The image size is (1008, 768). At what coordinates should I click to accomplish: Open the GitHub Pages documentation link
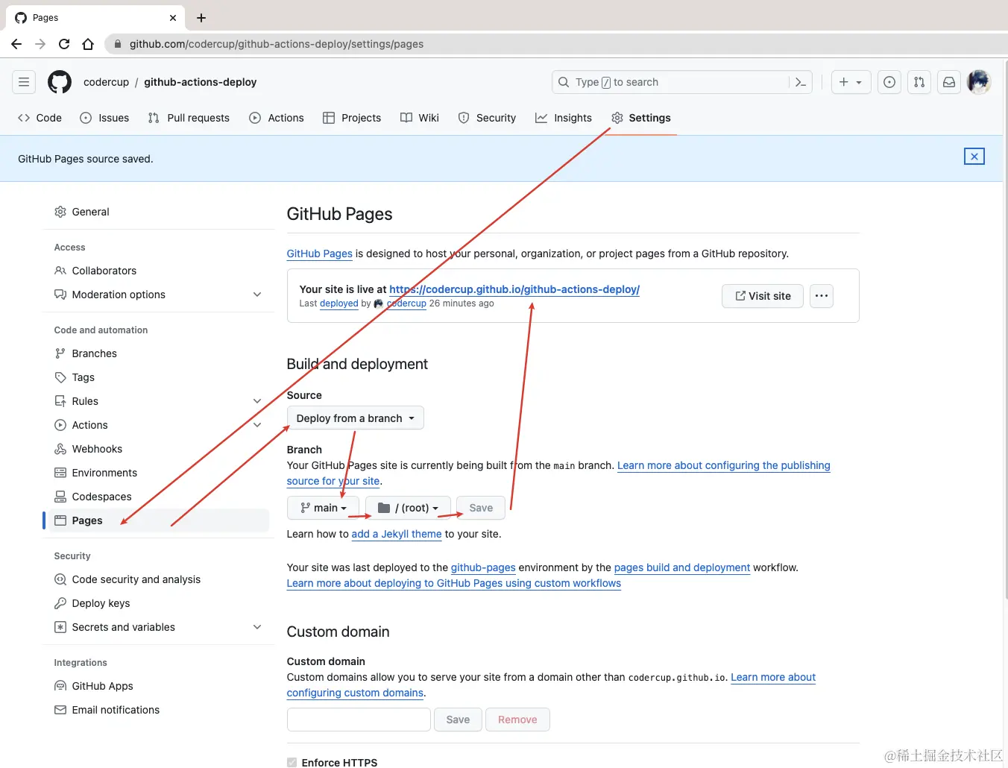319,254
